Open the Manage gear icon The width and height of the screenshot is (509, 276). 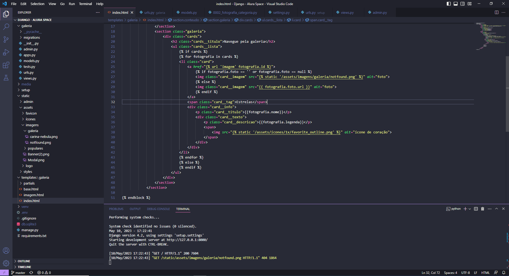[x=6, y=263]
